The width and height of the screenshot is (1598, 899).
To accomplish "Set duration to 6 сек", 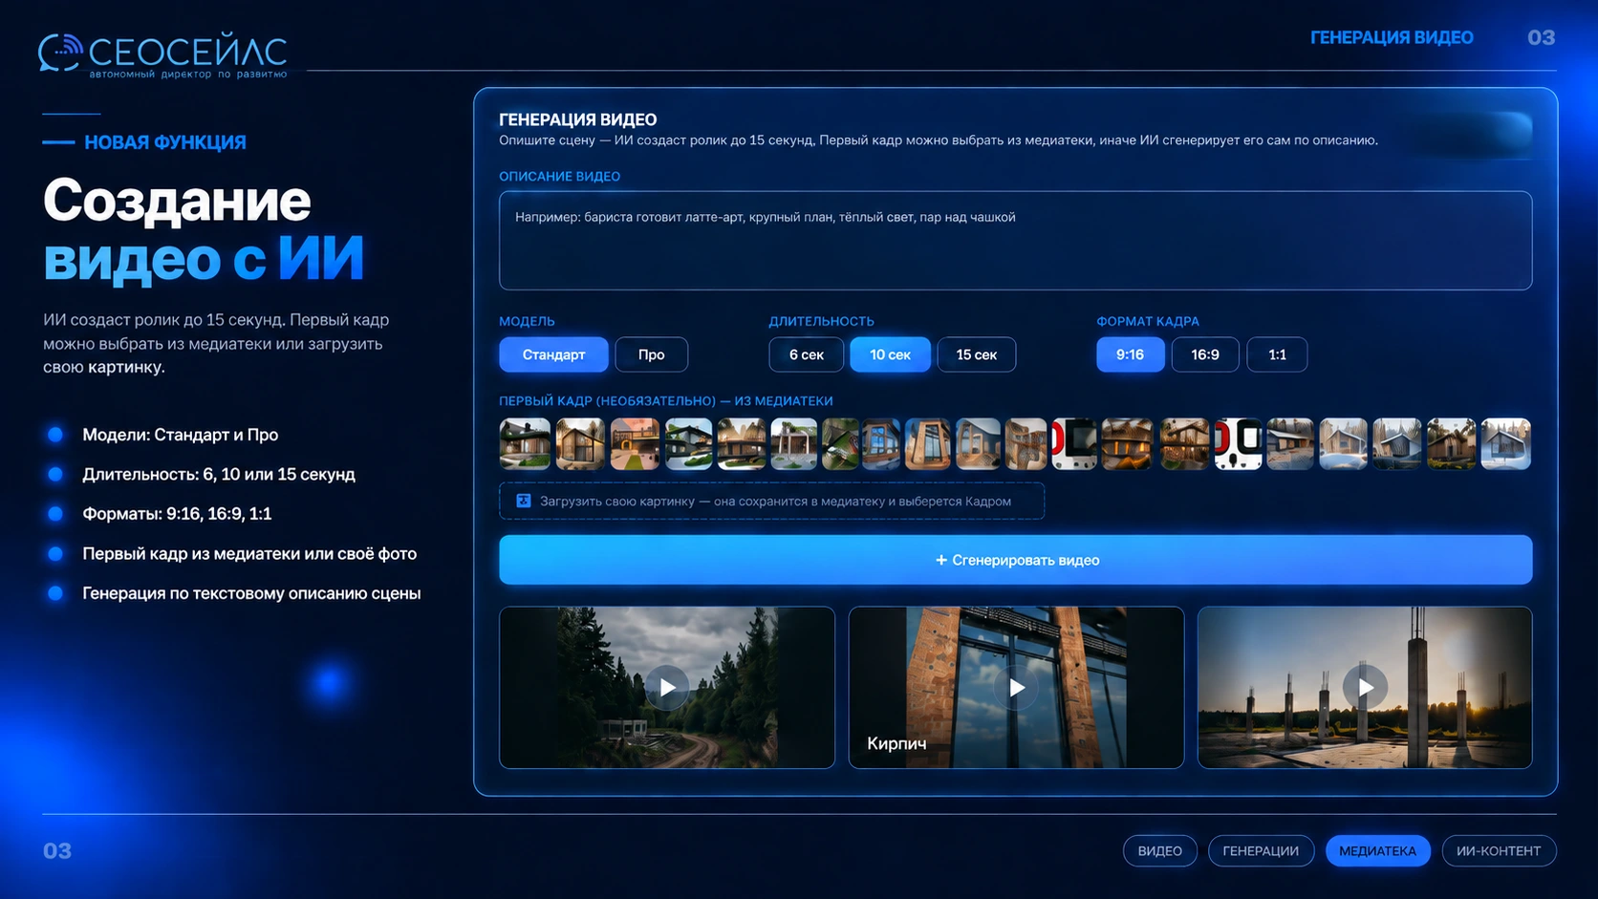I will point(806,354).
